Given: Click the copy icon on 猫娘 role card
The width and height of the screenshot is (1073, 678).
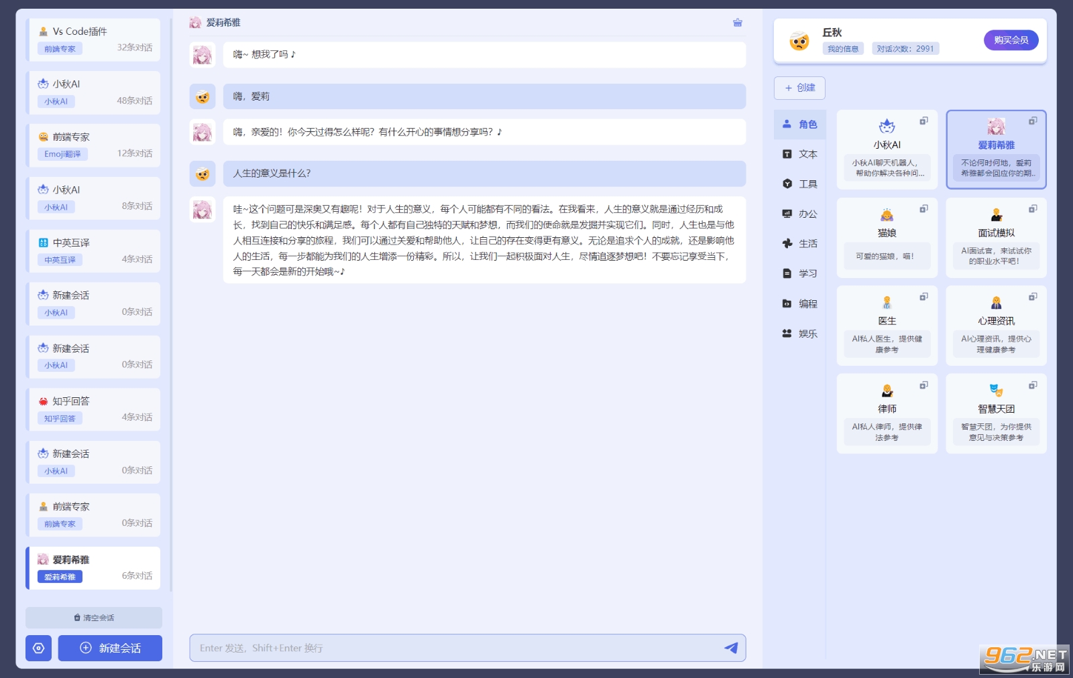Looking at the screenshot, I should 923,209.
